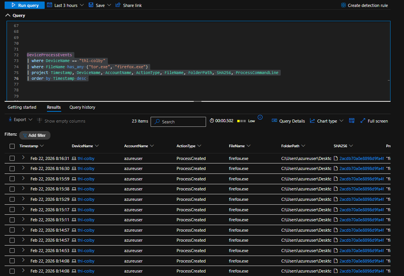The image size is (404, 276).
Task: Select checkbox for 8:16:31 row
Action: click(x=12, y=158)
